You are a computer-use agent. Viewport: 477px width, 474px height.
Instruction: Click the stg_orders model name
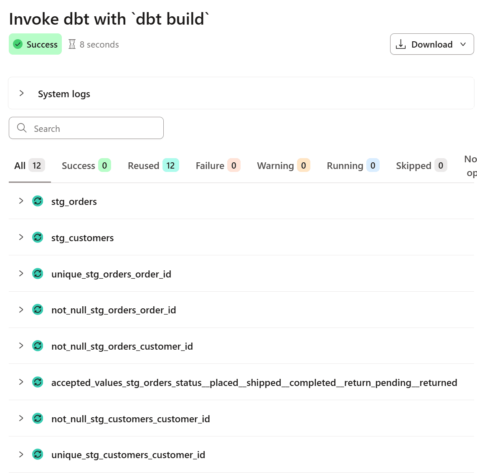pyautogui.click(x=74, y=202)
